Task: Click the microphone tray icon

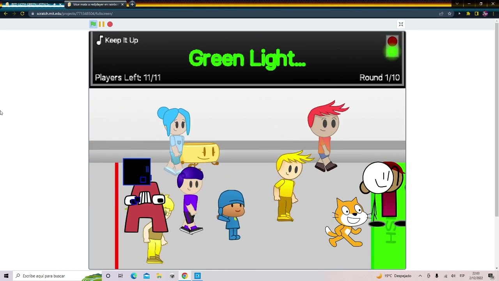Action: [437, 276]
